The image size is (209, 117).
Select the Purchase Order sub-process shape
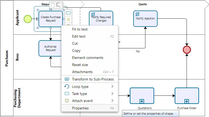click(x=187, y=96)
